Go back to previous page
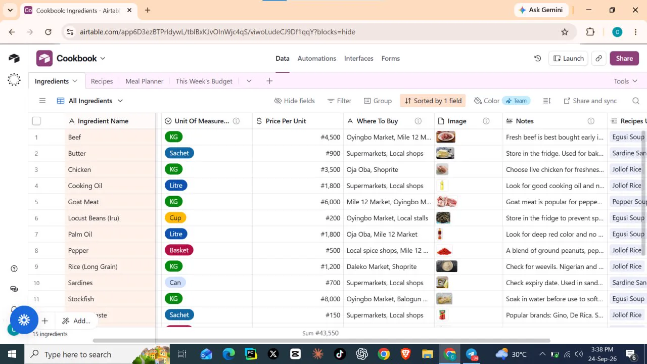The image size is (647, 364). point(12,32)
